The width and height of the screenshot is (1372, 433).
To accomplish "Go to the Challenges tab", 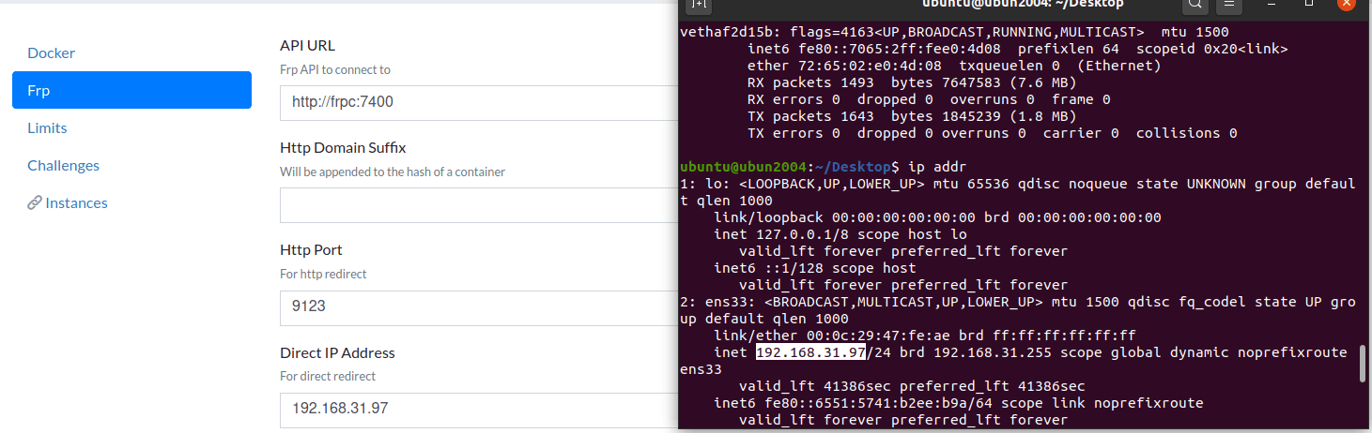I will click(x=63, y=166).
